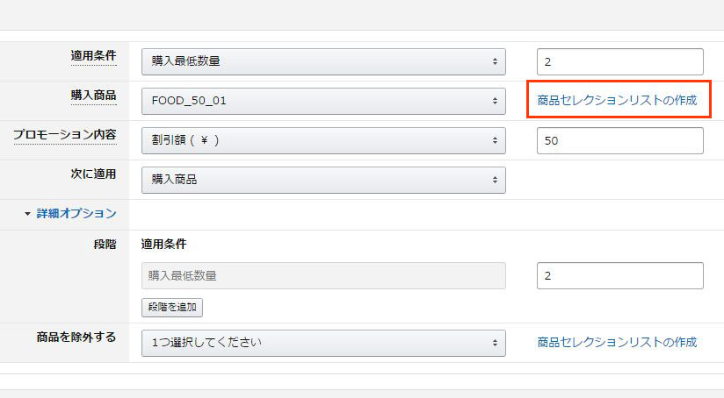This screenshot has width=724, height=398.
Task: Click the up-down arrows on 1つ選択してください dropdown
Action: [x=495, y=343]
